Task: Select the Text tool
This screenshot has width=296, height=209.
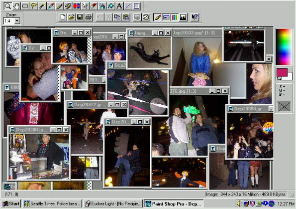Action: pos(119,6)
